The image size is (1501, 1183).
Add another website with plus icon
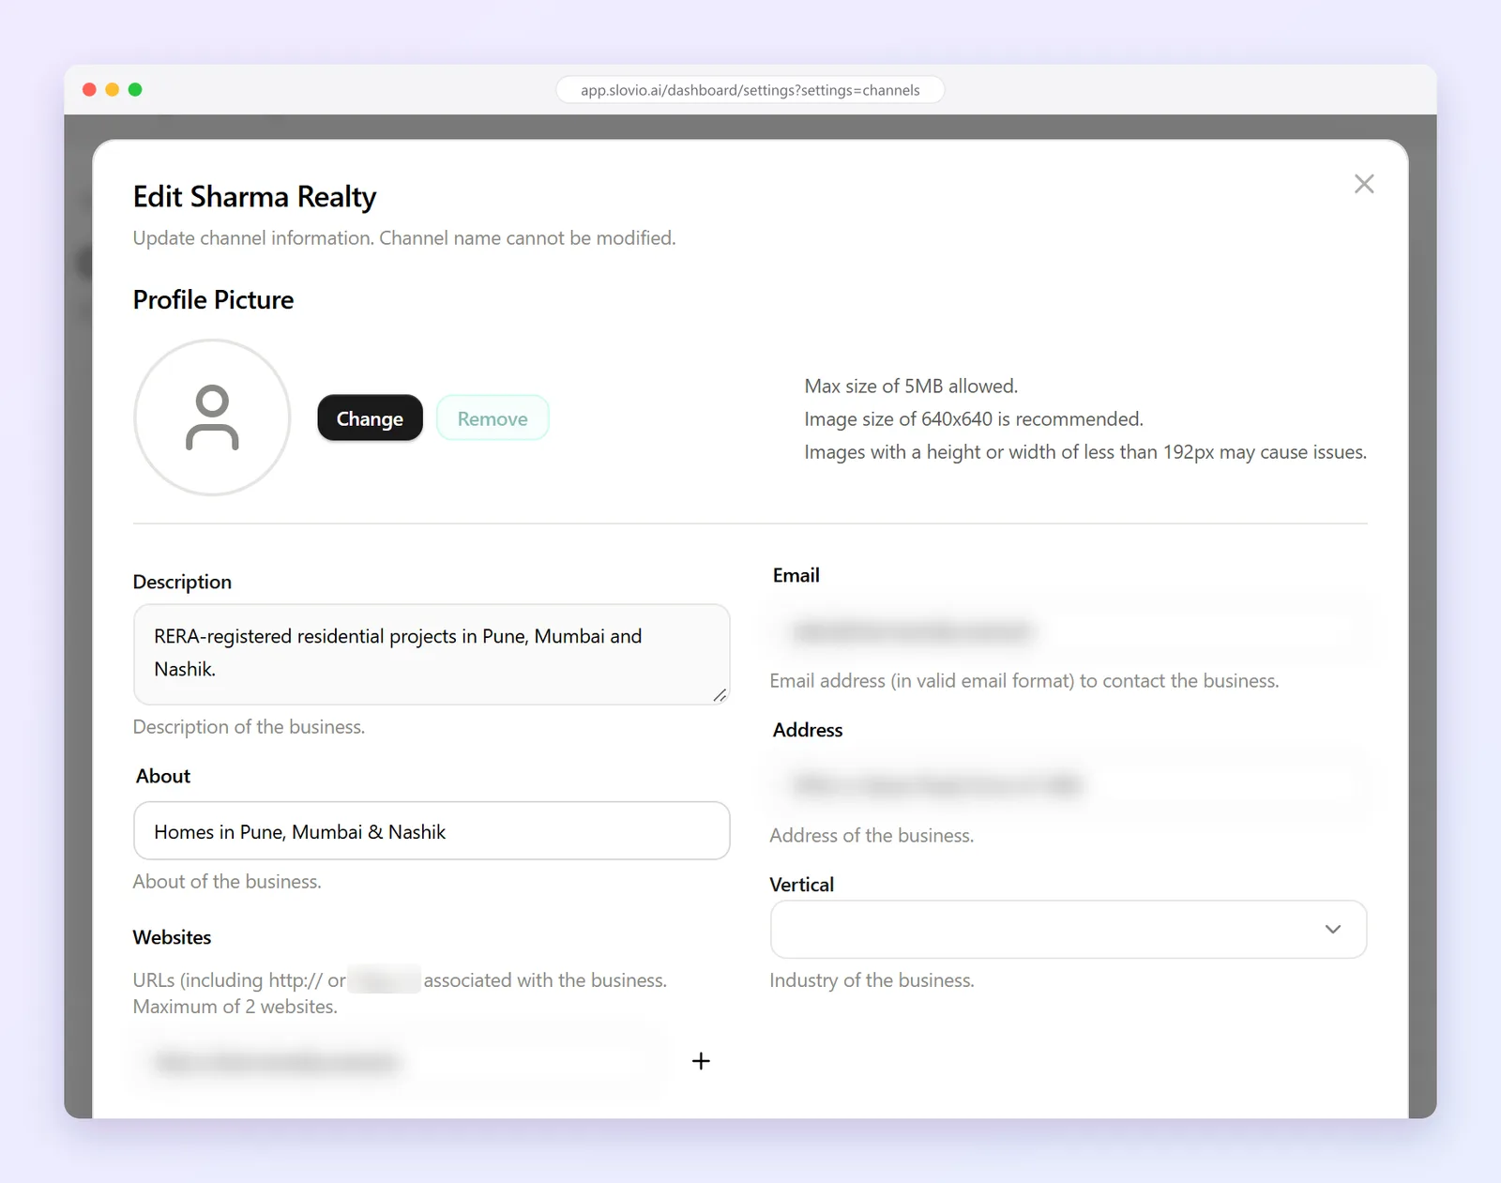[701, 1061]
